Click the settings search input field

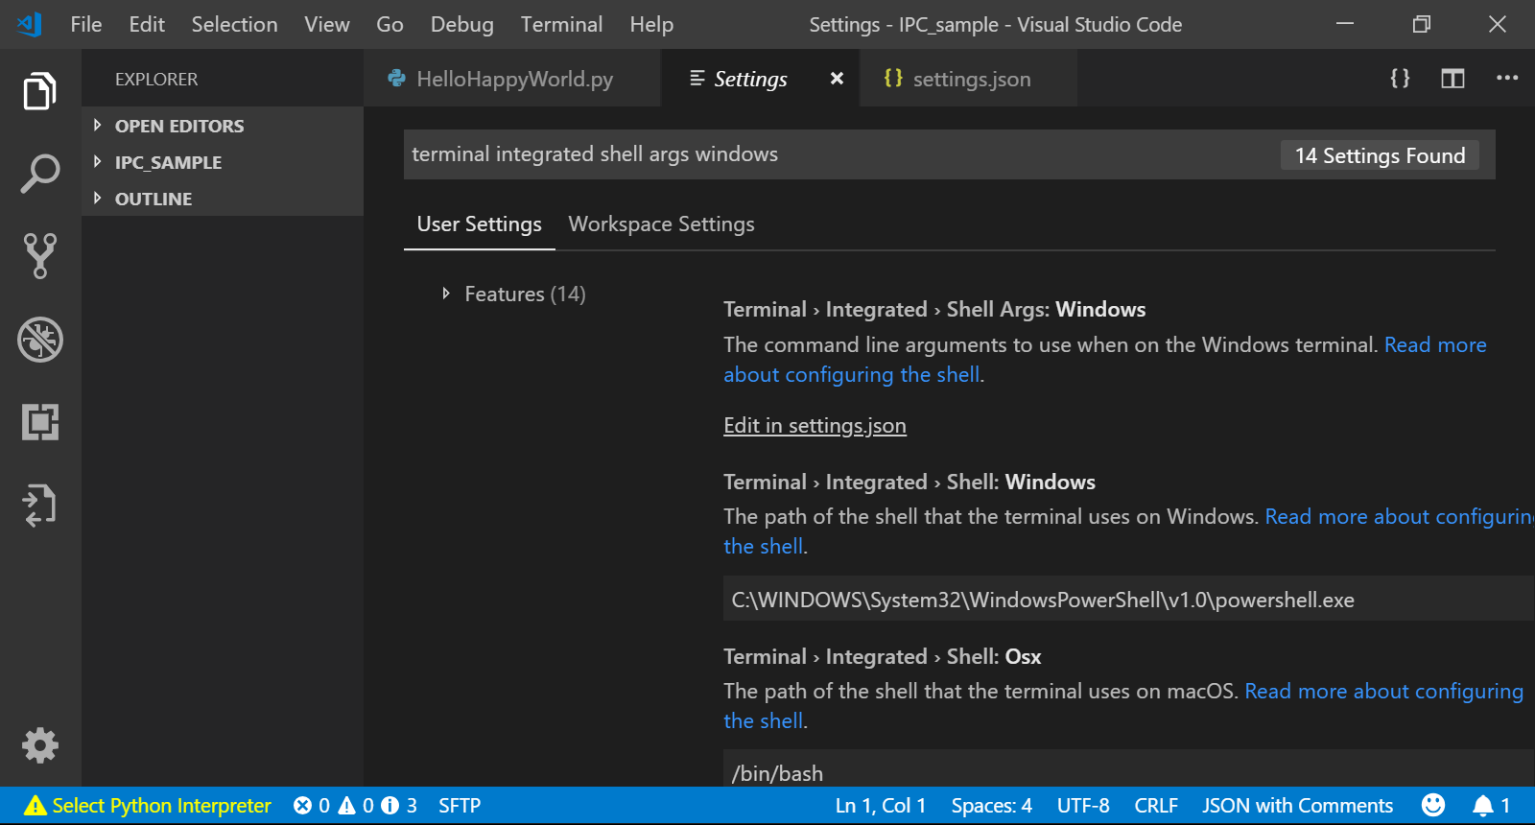[835, 154]
